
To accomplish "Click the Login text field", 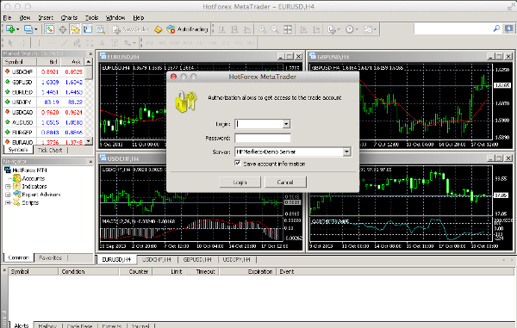I will 258,124.
